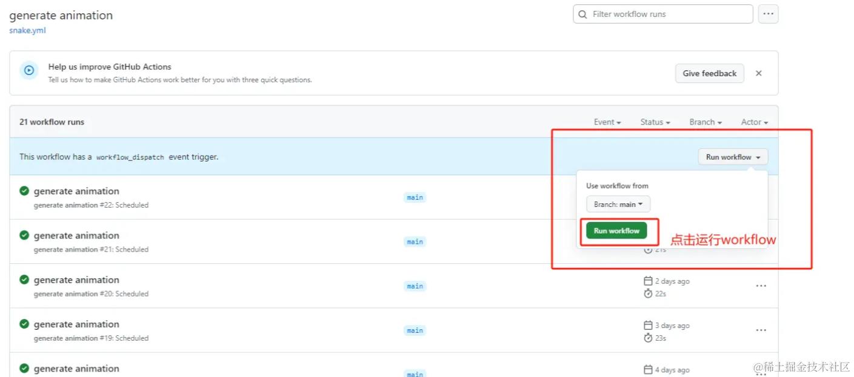The image size is (854, 377).
Task: Click the play icon in the feedback banner
Action: click(x=29, y=70)
